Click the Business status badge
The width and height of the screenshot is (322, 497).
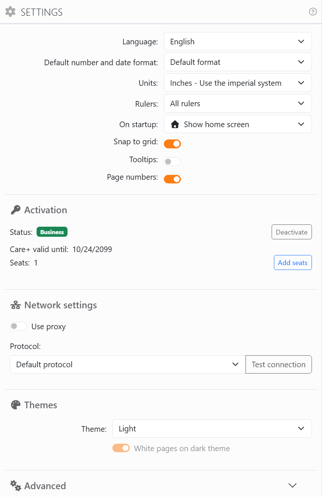tap(52, 232)
